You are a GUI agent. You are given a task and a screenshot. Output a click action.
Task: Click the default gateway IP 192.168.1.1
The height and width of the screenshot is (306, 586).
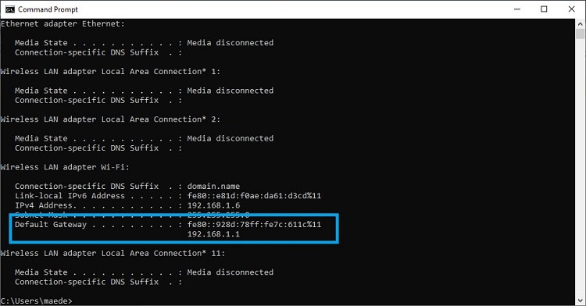pyautogui.click(x=213, y=234)
